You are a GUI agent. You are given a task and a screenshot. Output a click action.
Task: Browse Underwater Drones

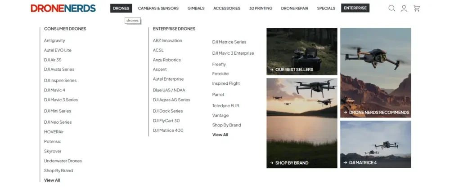click(63, 161)
